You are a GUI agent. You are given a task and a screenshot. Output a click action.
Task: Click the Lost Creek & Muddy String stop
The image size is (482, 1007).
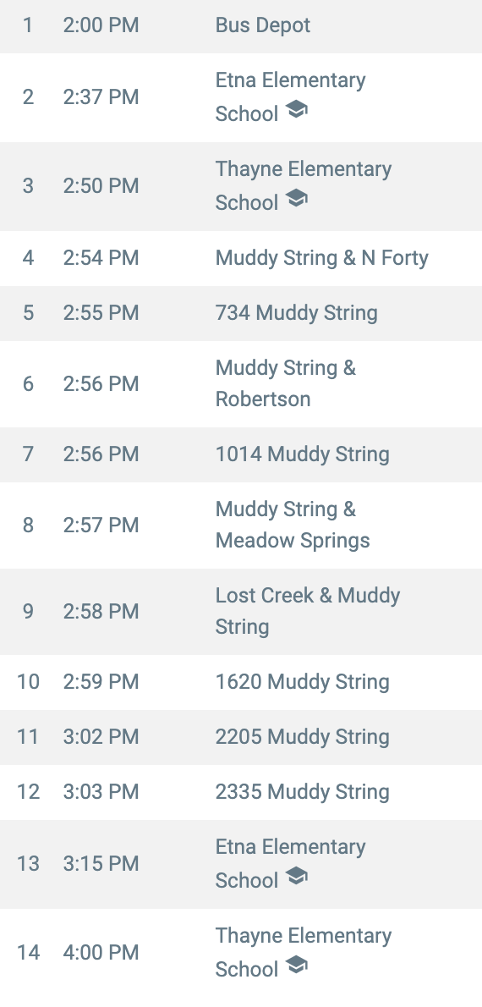241,611
